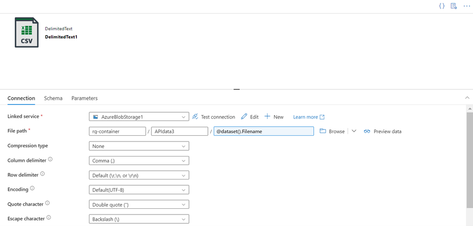473x226 pixels.
Task: Open the Column delimiter dropdown
Action: [139, 161]
